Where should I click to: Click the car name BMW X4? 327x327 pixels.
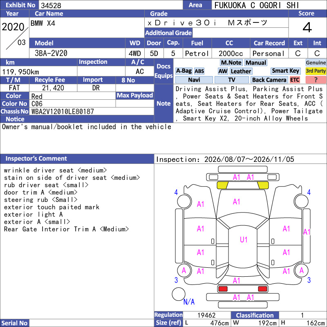point(43,23)
